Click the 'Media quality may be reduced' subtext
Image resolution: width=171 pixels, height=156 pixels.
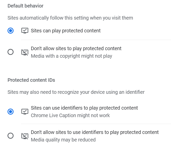(63, 140)
